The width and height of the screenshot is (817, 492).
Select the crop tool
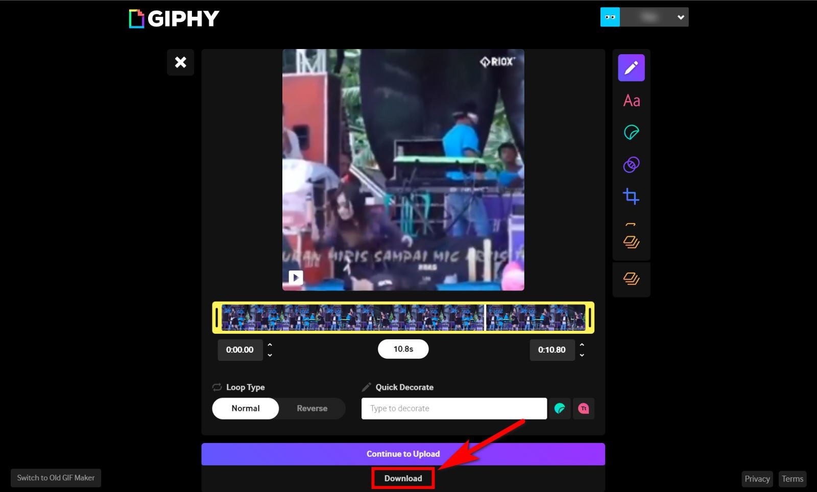pyautogui.click(x=631, y=196)
